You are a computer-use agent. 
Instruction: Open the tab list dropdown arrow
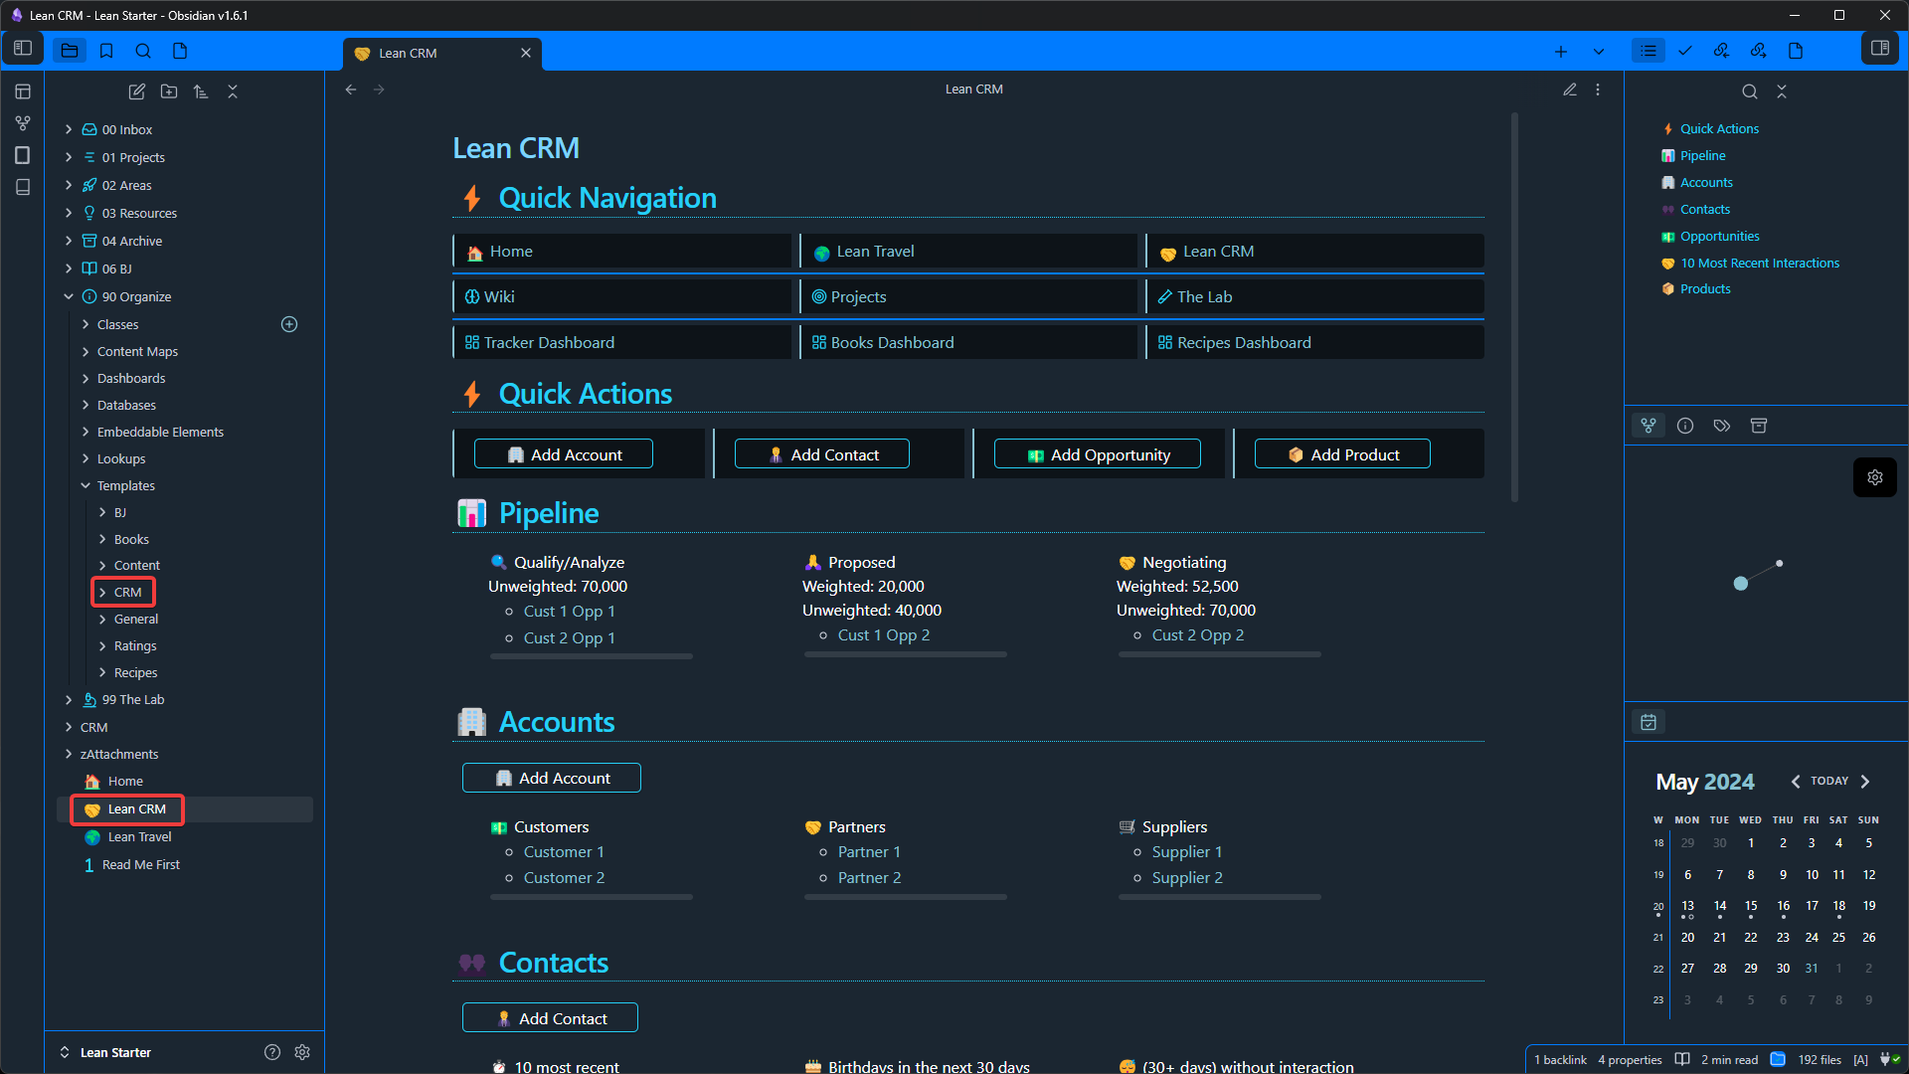1599,52
